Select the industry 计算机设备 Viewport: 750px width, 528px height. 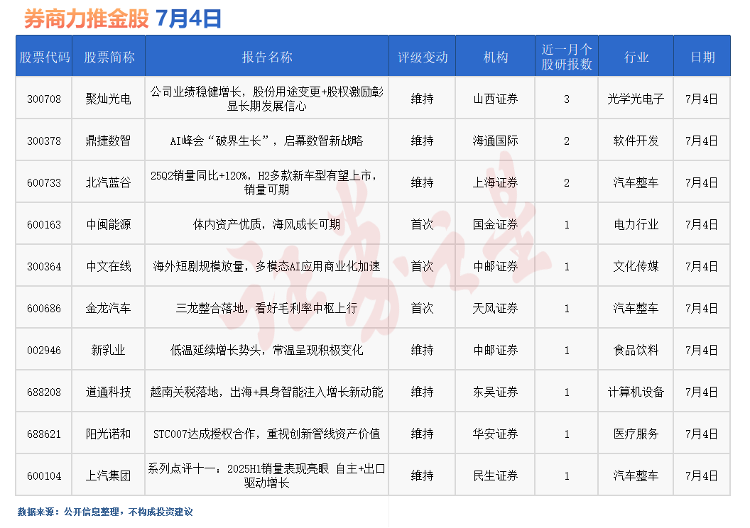(636, 392)
